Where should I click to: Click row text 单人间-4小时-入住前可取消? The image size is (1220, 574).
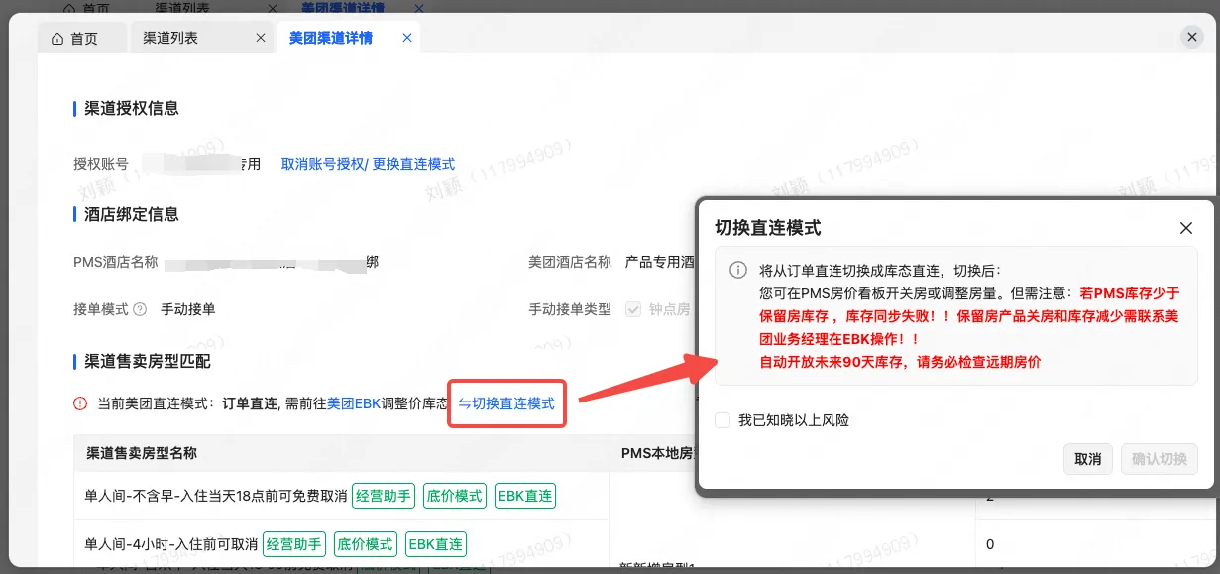click(171, 544)
